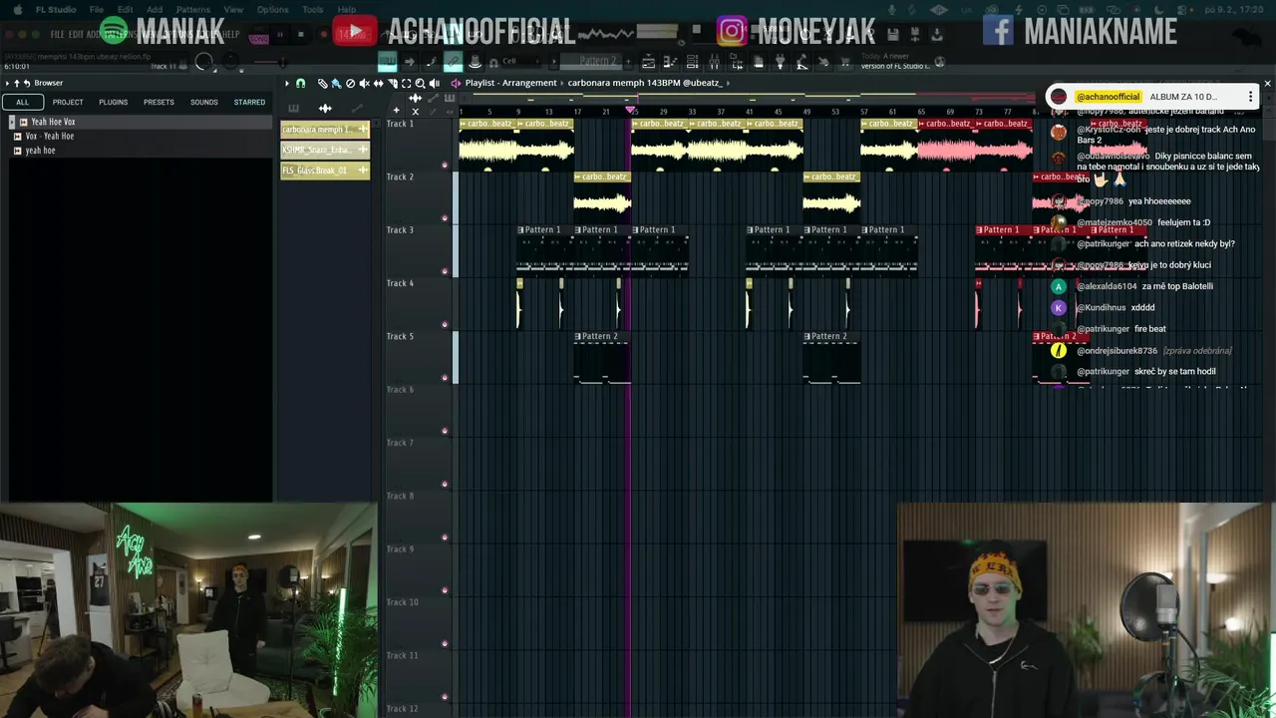Show pattern clips via piano icon in picker

(293, 109)
